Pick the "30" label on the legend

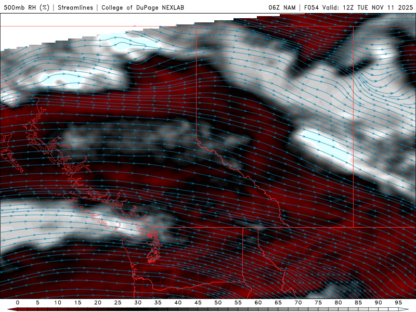click(138, 303)
